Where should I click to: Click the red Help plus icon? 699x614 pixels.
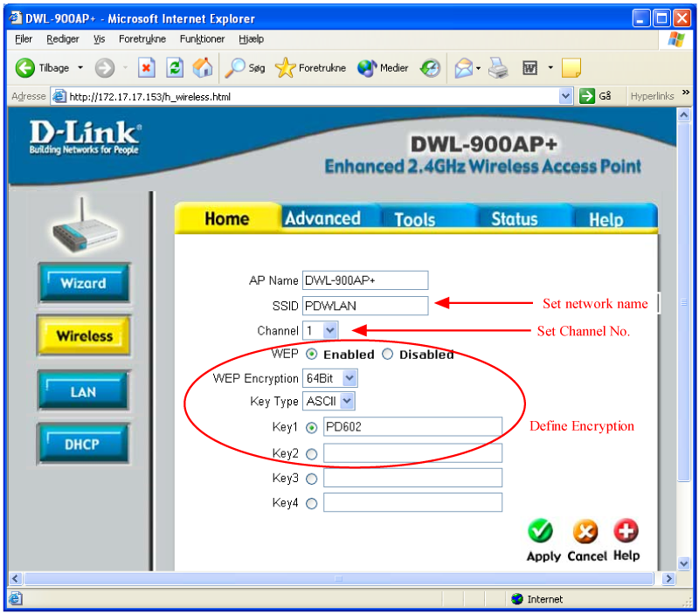pyautogui.click(x=626, y=531)
